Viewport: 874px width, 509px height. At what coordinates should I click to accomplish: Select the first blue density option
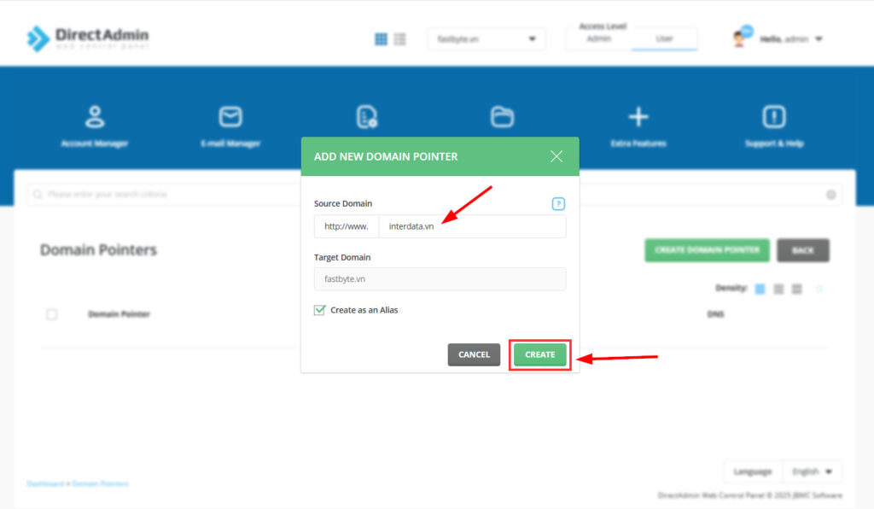tap(760, 289)
